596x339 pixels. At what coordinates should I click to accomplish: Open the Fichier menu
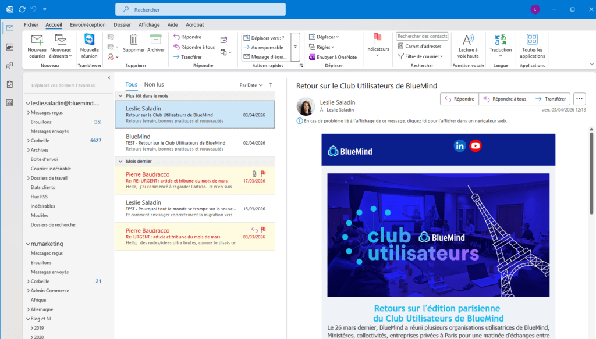pyautogui.click(x=31, y=25)
